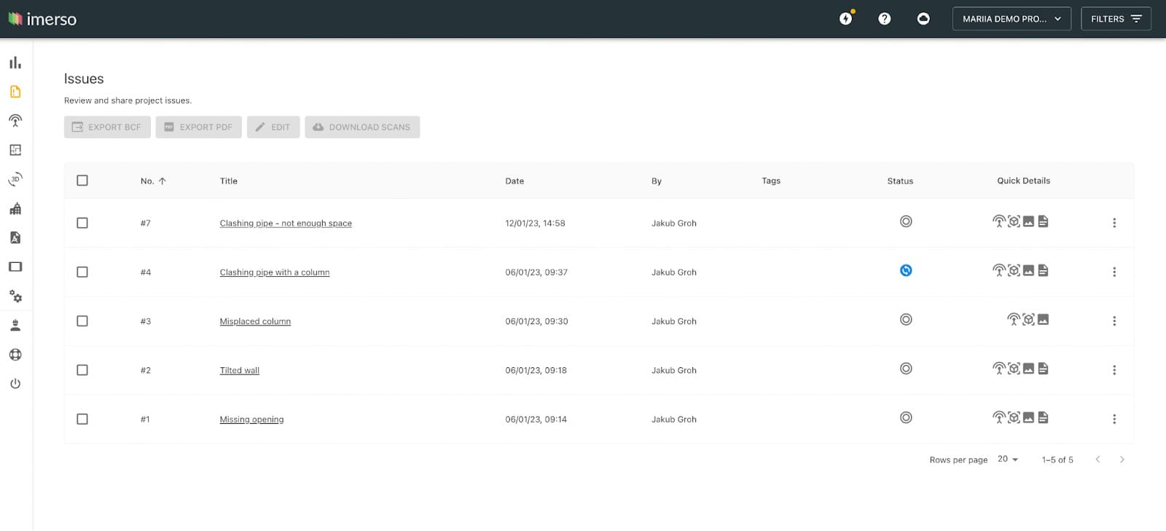Click the cloud icon in the top bar
Image resolution: width=1166 pixels, height=531 pixels.
(923, 19)
